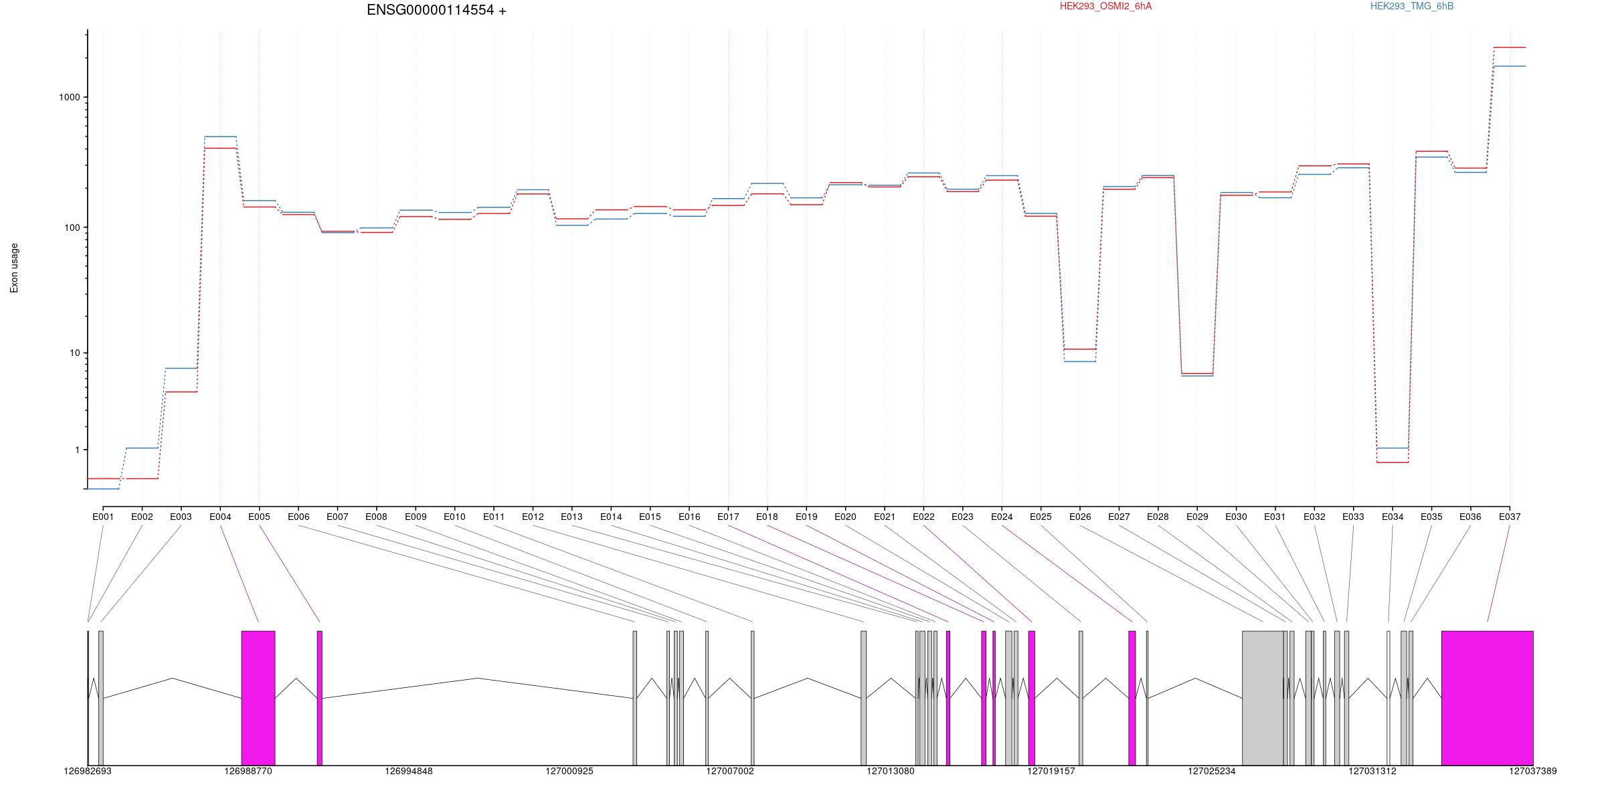Click the large magenta last exon block in gene model

[1487, 698]
